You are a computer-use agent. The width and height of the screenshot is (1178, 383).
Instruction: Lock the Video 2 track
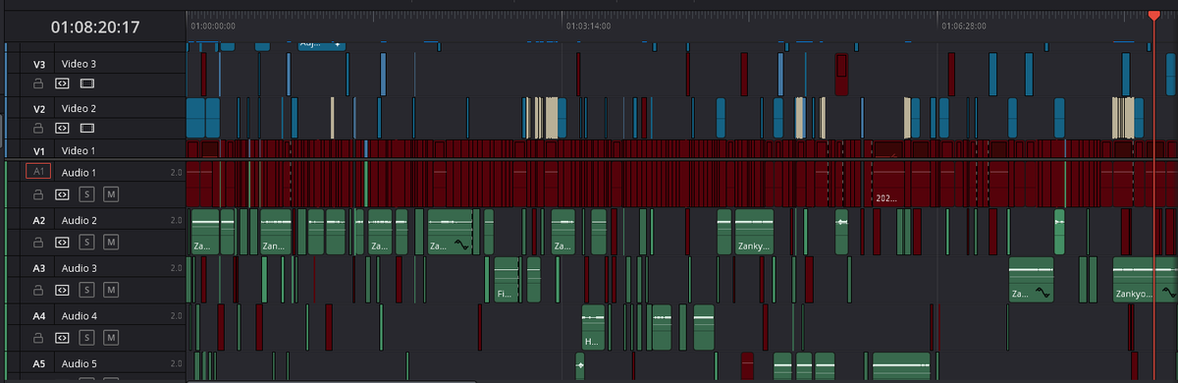[x=39, y=128]
